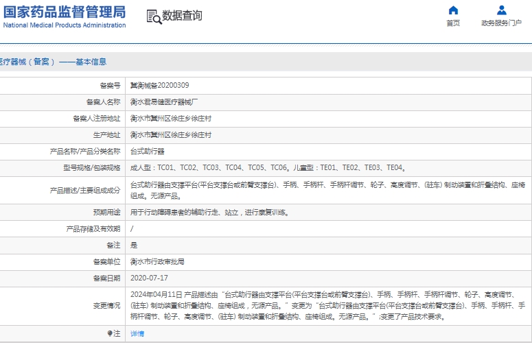Select the filing date 2020-07-17
Screen dimensions: 532x347
149,278
